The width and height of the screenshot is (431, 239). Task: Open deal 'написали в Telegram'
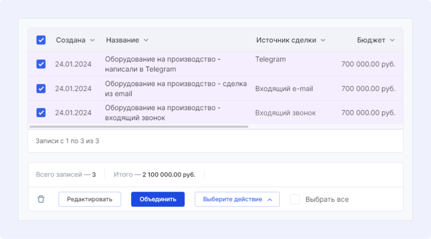tap(162, 64)
